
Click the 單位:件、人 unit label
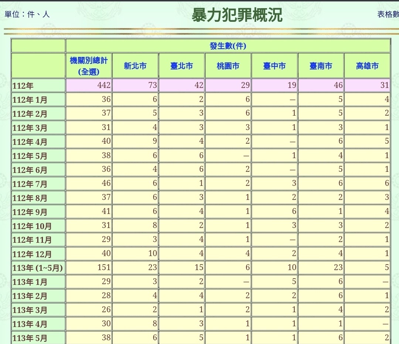click(27, 14)
